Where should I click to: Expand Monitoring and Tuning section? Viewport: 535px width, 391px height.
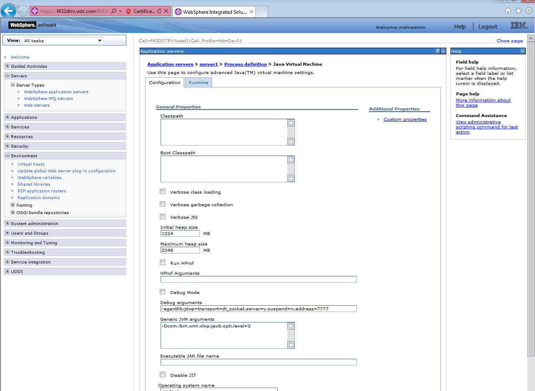(x=8, y=243)
